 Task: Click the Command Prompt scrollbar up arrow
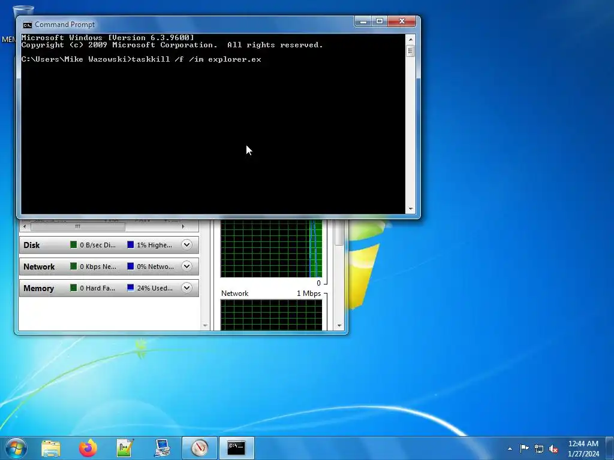410,39
